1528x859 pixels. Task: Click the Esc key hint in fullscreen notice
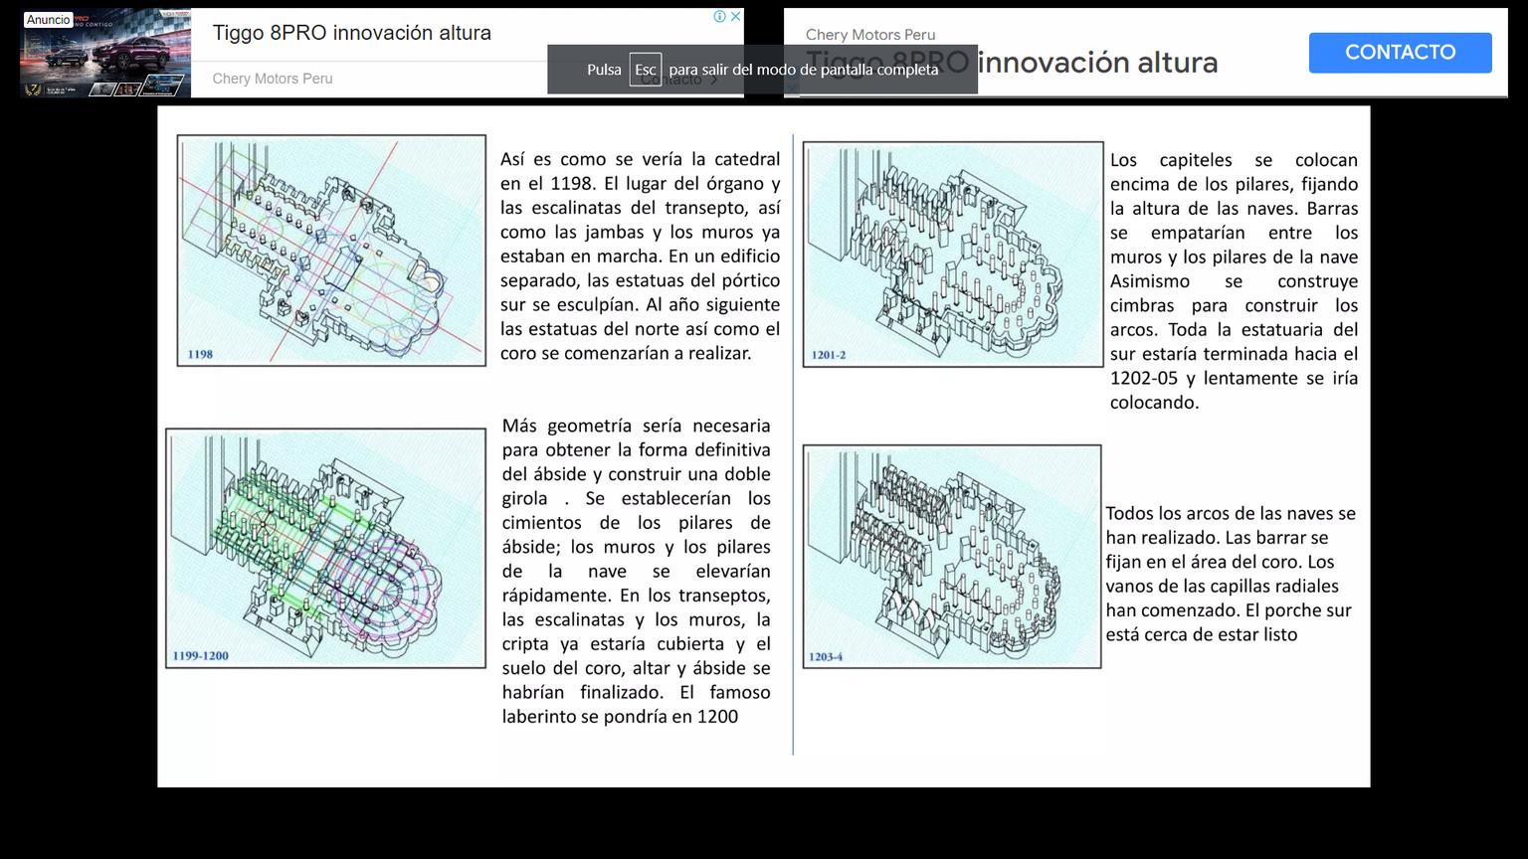646,70
